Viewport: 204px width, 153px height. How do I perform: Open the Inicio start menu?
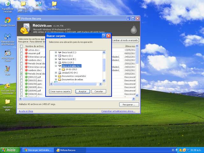pyautogui.click(x=9, y=150)
